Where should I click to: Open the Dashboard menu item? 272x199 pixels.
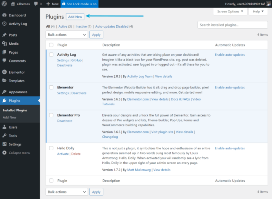click(20, 15)
